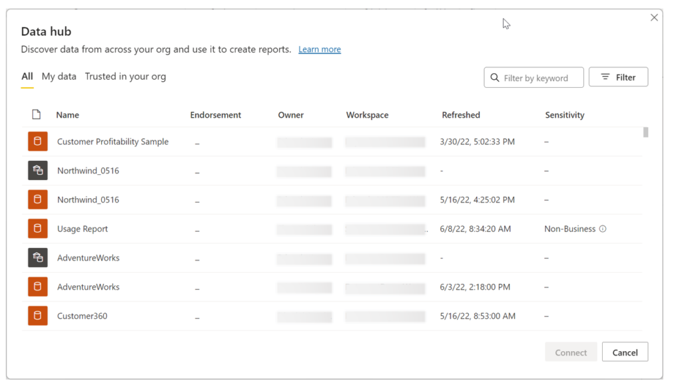Click into the Filter by keyword field
Screen dimensions: 682x387
[x=533, y=78]
